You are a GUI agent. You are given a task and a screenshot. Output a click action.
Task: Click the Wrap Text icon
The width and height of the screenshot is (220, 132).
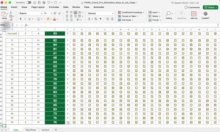pos(80,12)
